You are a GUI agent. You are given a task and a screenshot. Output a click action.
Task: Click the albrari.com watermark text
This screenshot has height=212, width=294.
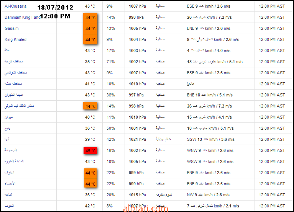pos(146,209)
